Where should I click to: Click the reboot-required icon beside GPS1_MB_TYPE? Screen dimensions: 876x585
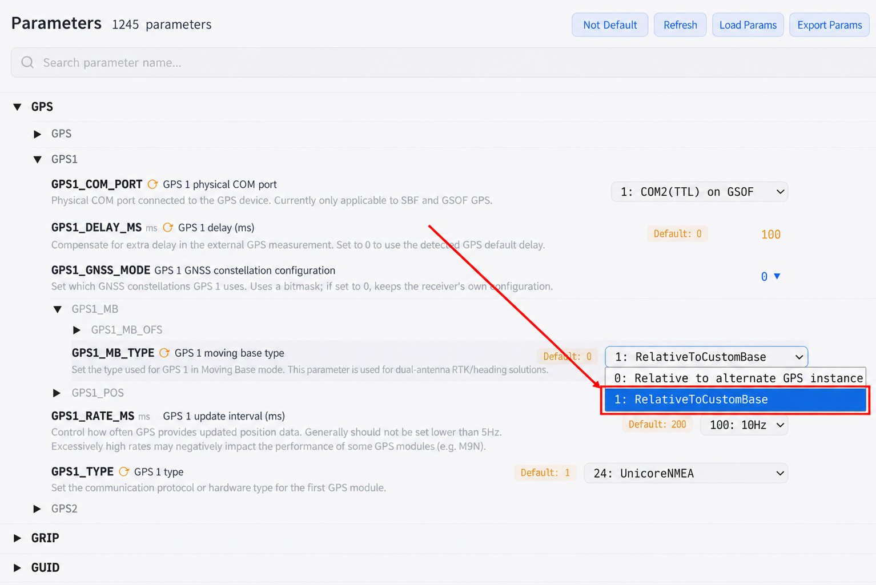pos(164,353)
